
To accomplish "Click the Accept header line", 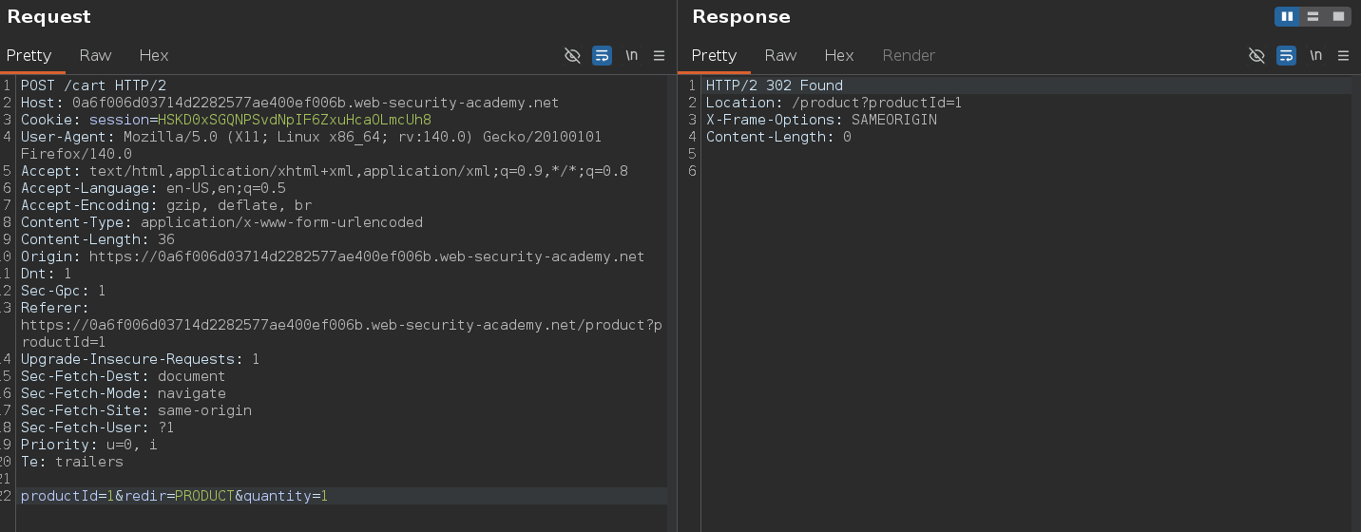I will 324,171.
